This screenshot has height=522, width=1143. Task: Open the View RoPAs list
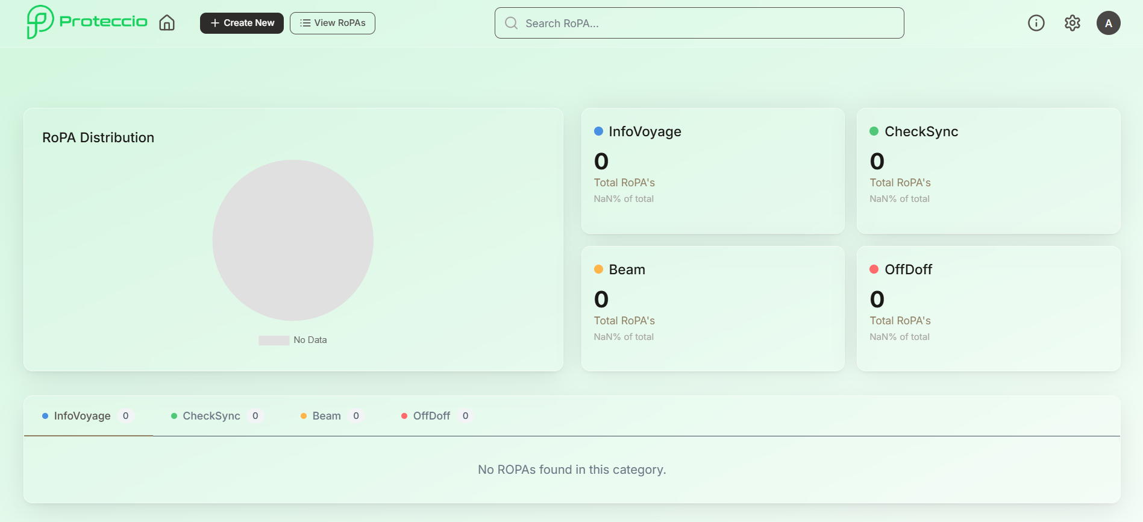pos(333,23)
